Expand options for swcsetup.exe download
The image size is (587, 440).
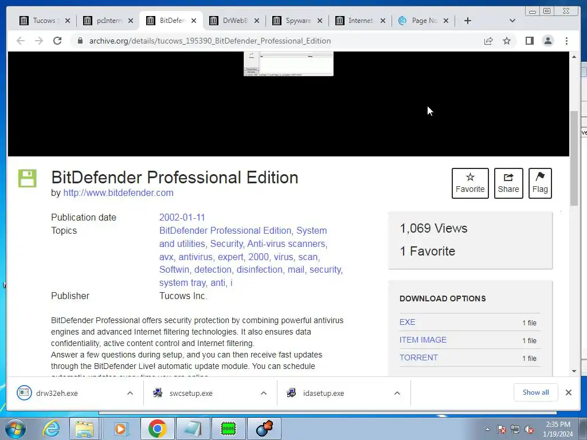point(264,393)
